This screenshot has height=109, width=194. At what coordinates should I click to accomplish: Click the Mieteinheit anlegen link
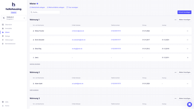pos(37,8)
